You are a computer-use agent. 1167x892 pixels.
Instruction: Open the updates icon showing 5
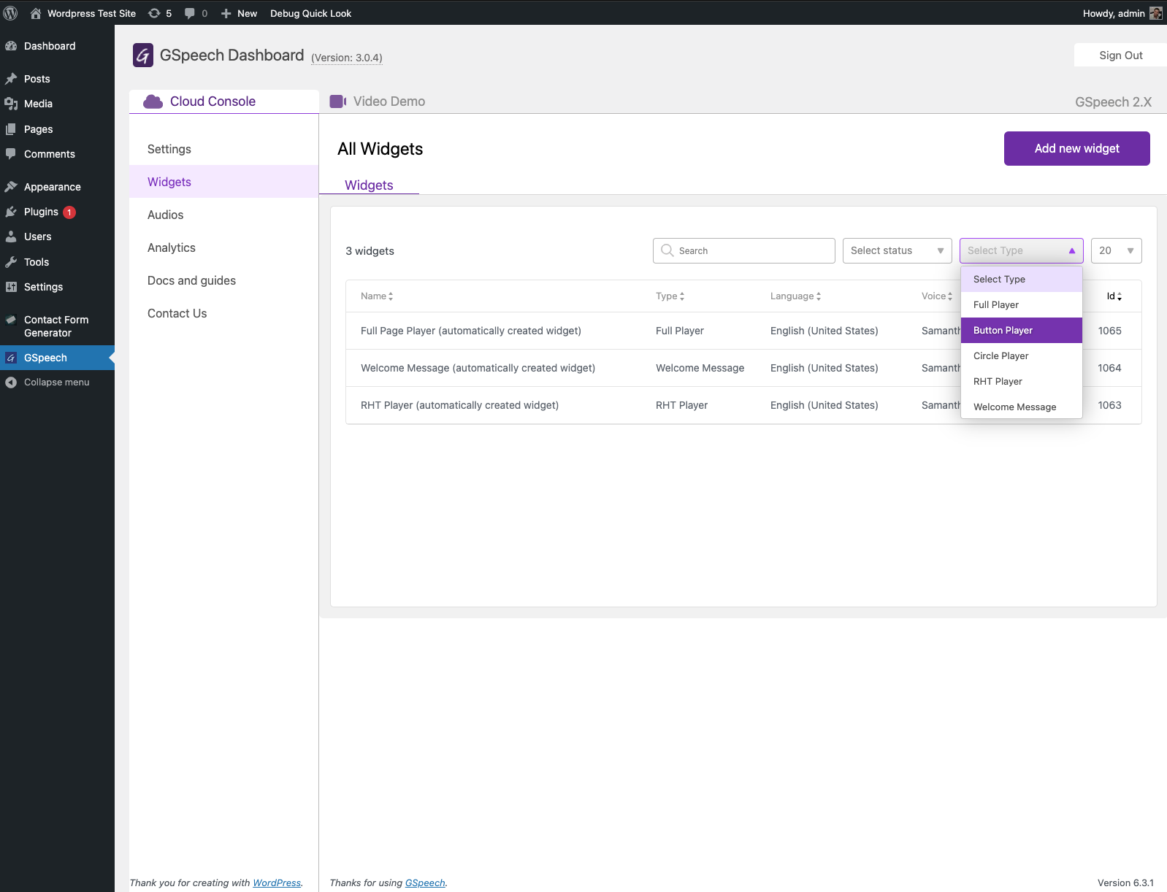[x=154, y=13]
